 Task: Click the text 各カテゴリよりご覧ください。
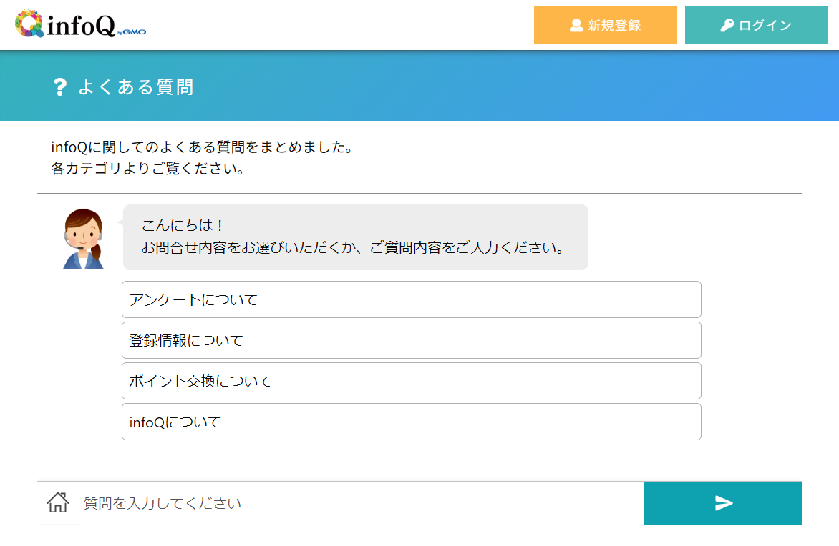pos(147,168)
